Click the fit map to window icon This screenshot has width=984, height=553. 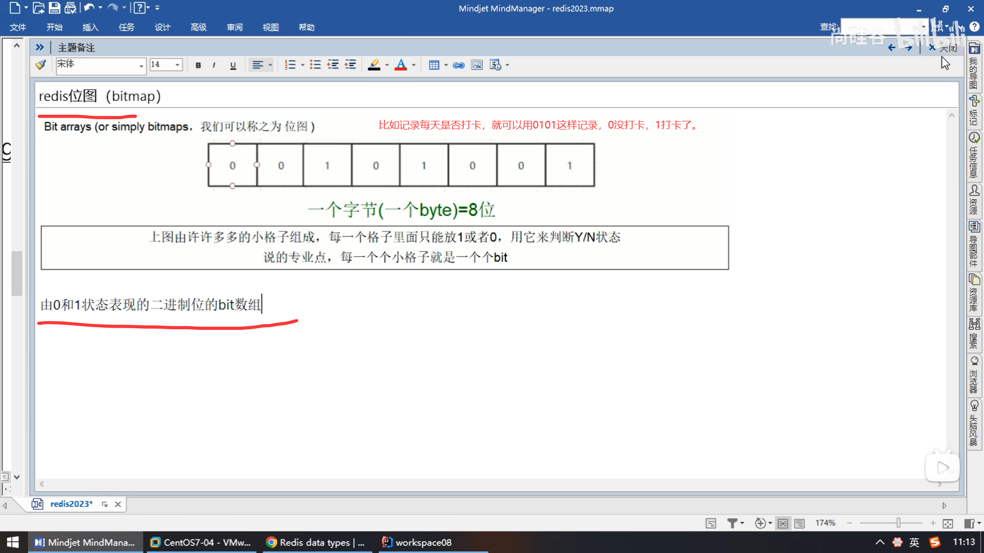948,523
